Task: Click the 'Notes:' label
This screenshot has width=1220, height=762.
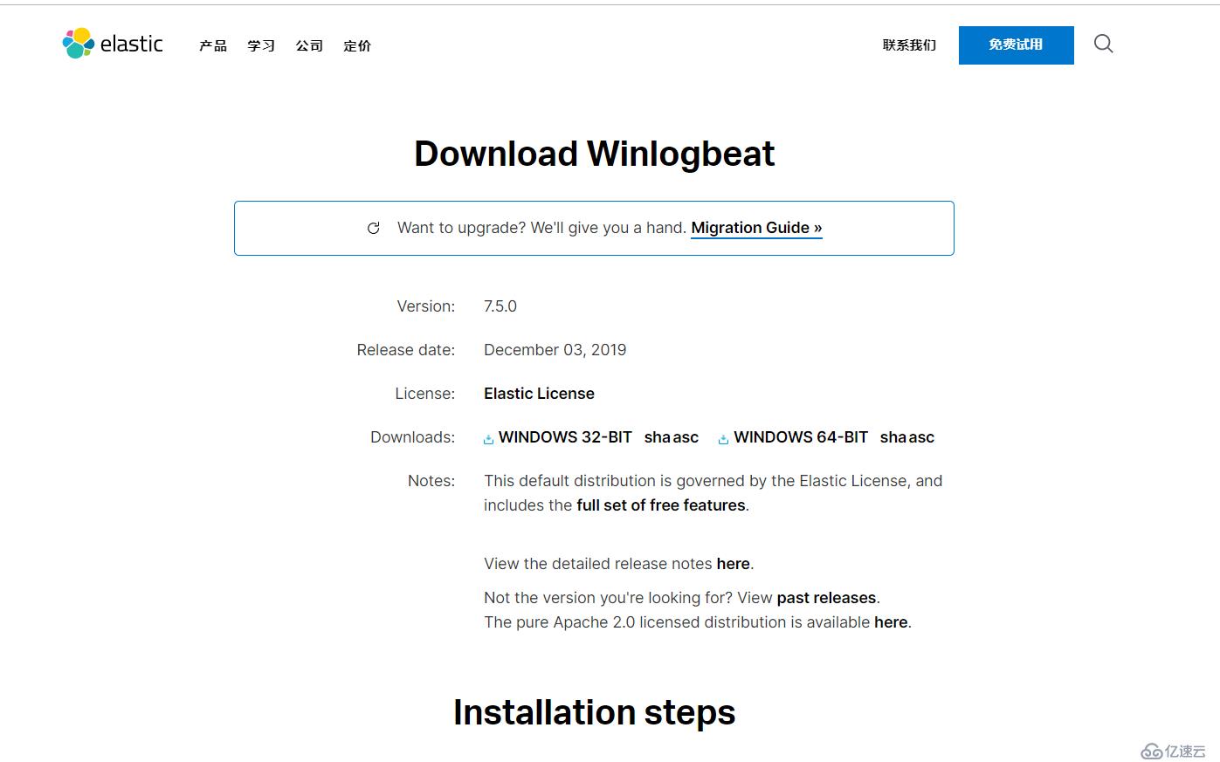Action: (x=431, y=481)
